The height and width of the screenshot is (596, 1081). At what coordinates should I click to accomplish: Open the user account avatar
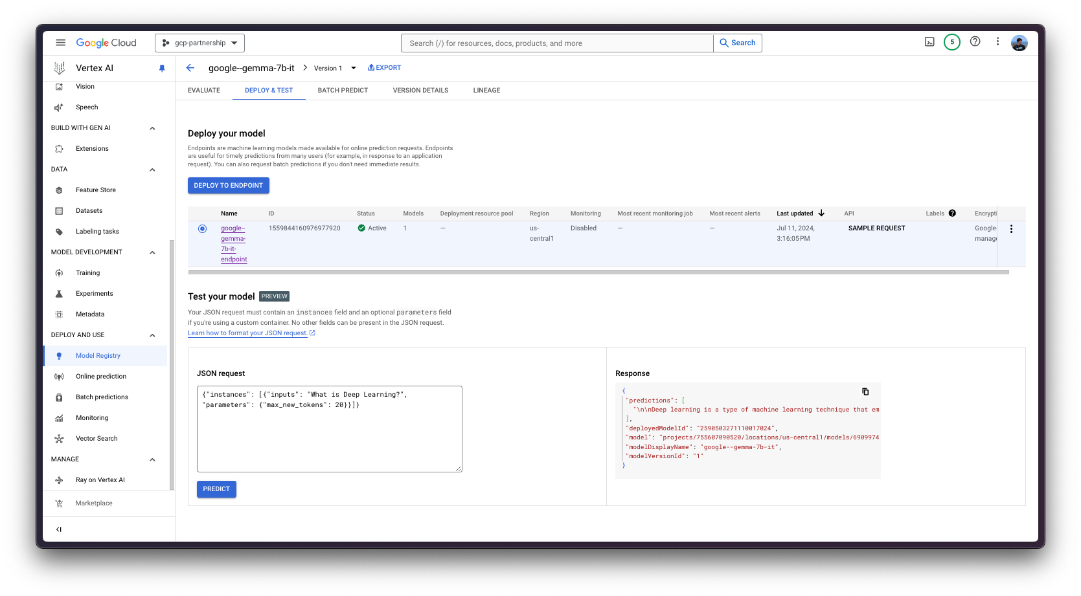[x=1019, y=43]
